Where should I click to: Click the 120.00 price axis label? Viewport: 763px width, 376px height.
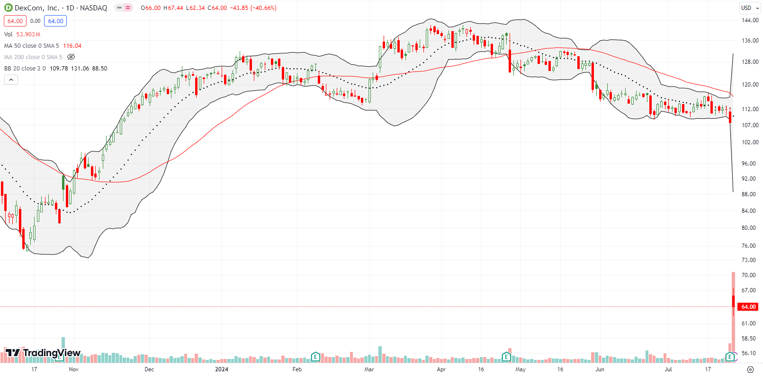pyautogui.click(x=750, y=85)
